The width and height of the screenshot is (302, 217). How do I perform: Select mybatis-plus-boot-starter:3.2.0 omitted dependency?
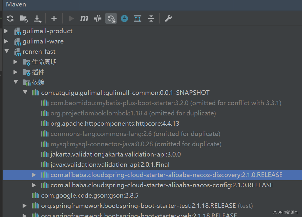[x=166, y=103]
